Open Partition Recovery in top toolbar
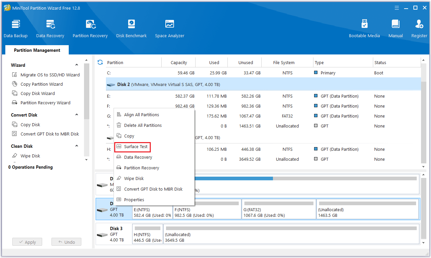The image size is (431, 258). click(90, 29)
